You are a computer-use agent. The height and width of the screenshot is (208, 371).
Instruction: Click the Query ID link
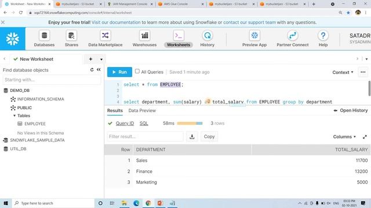125,123
